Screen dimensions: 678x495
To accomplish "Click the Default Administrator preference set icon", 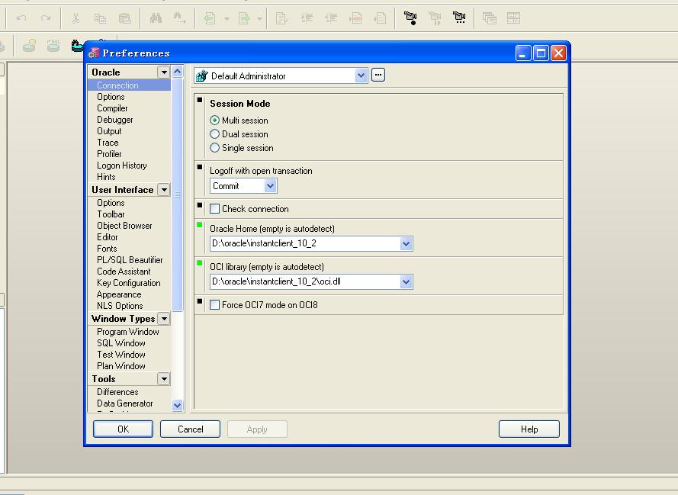I will [x=202, y=76].
